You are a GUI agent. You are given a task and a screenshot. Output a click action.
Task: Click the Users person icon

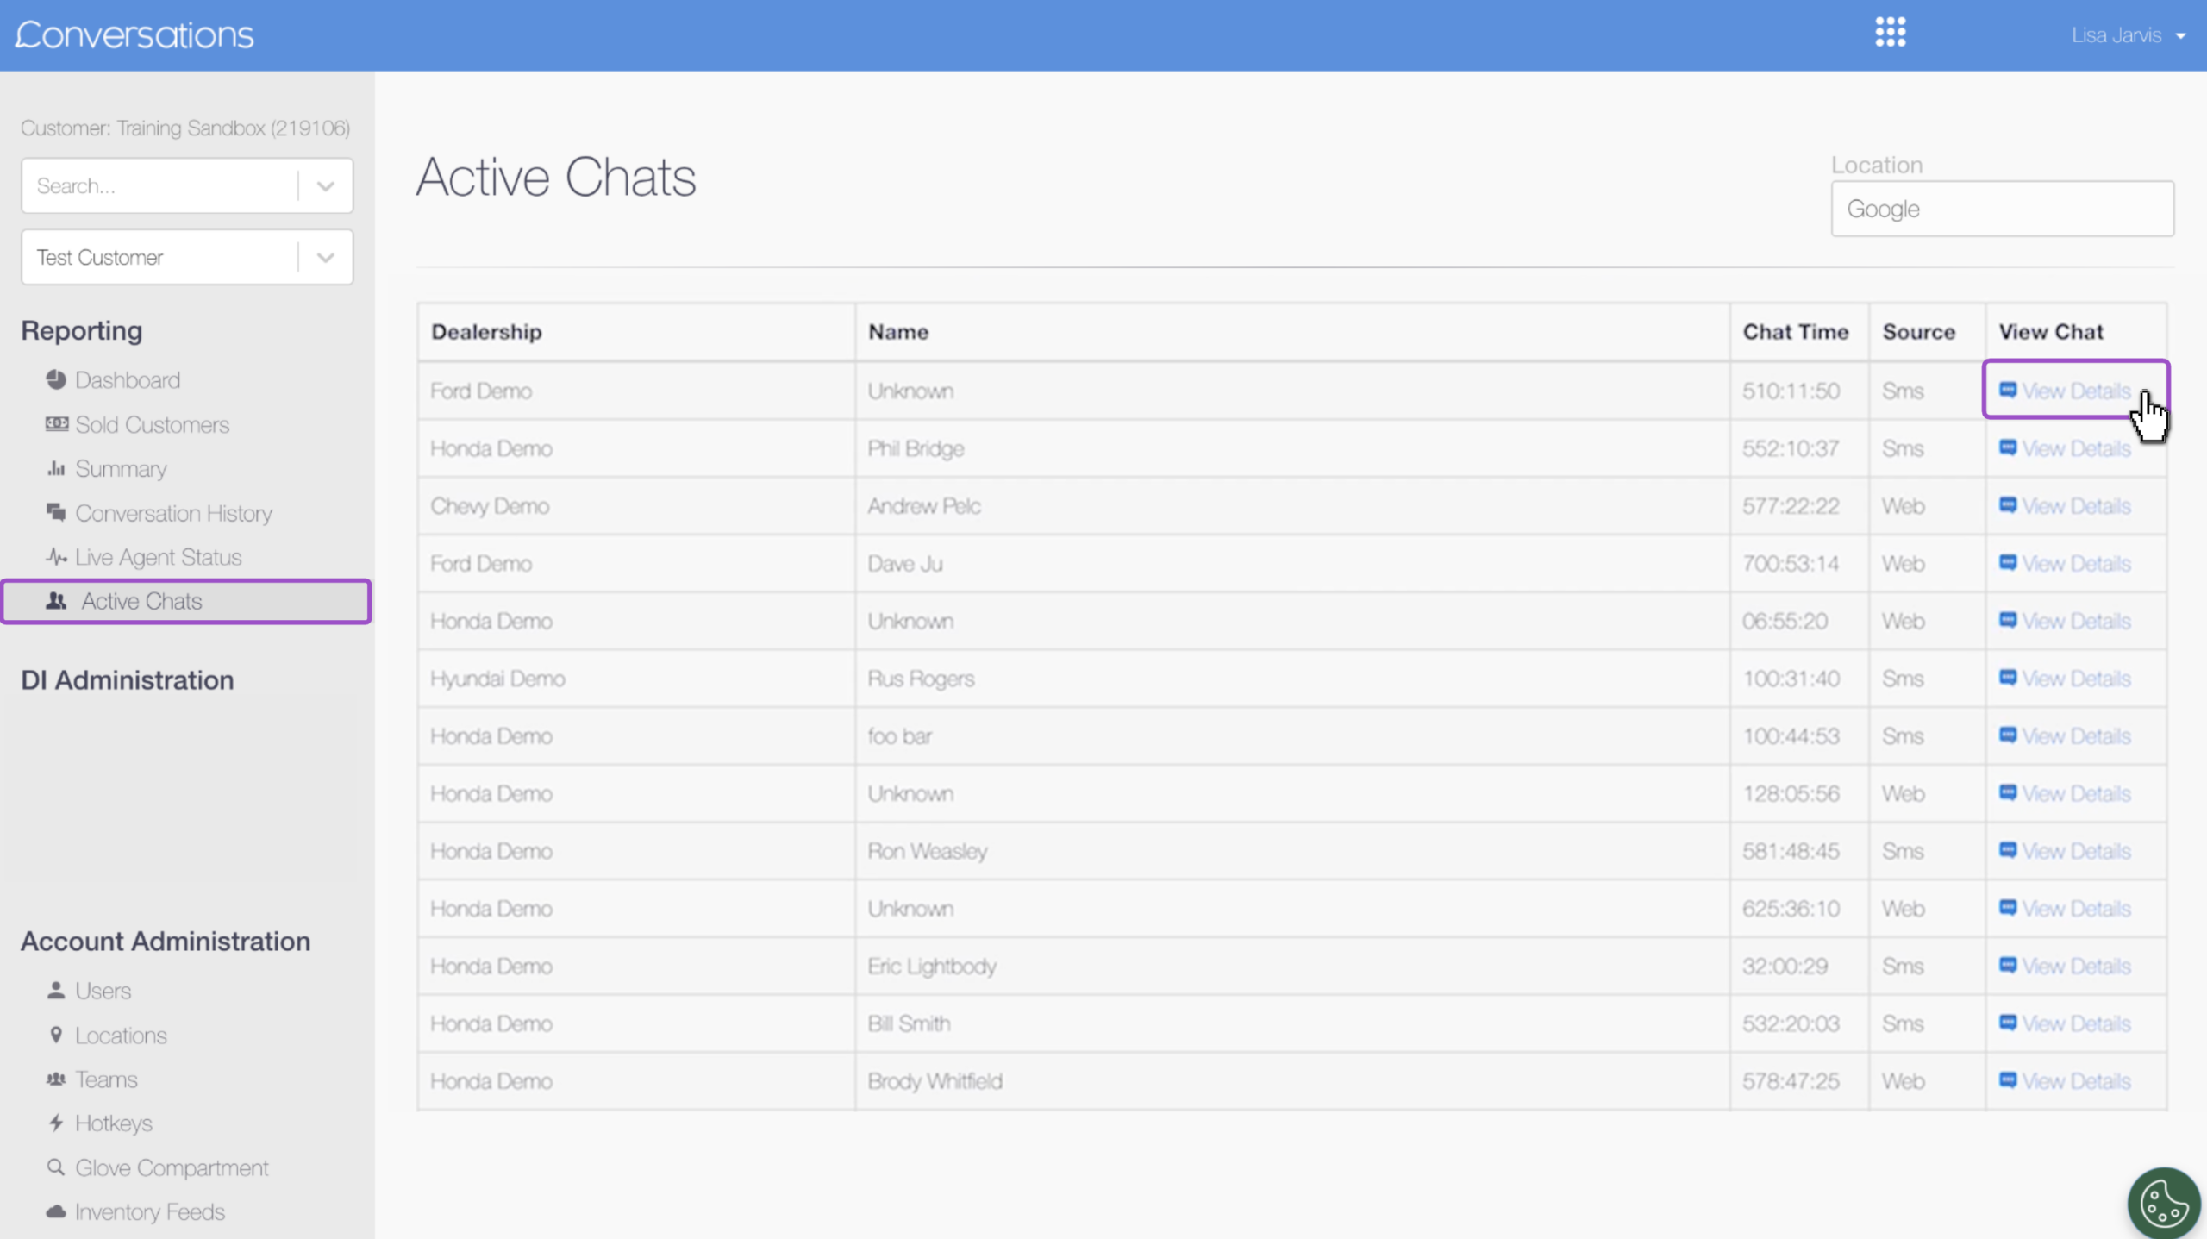click(56, 990)
